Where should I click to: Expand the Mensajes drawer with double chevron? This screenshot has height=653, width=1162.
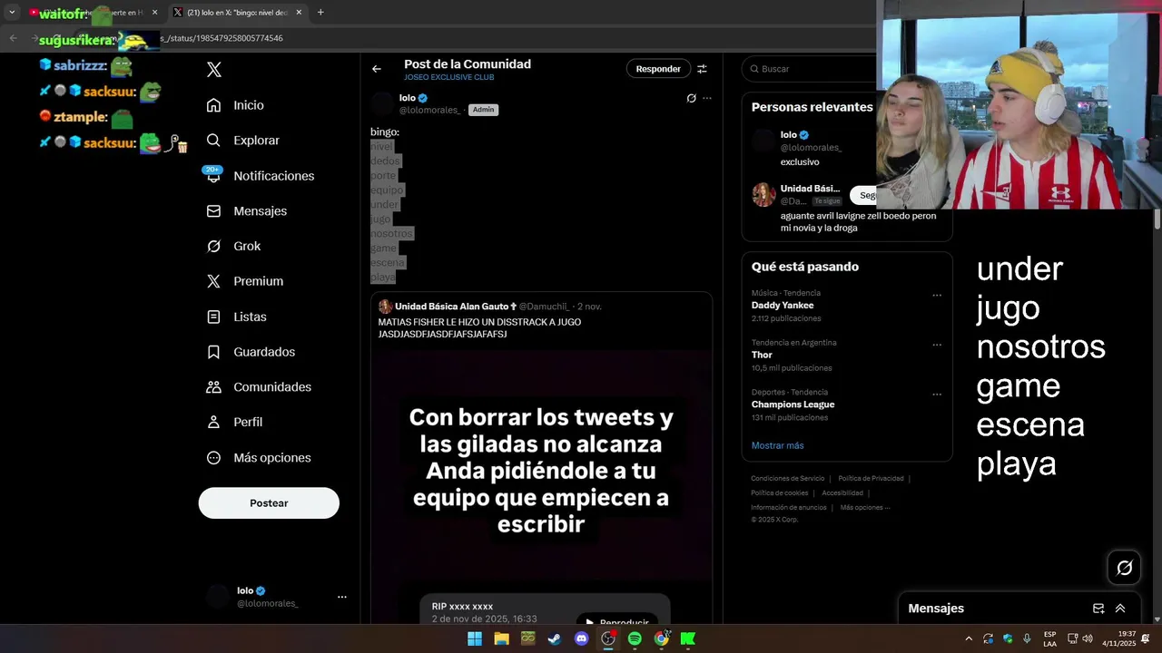click(x=1120, y=609)
